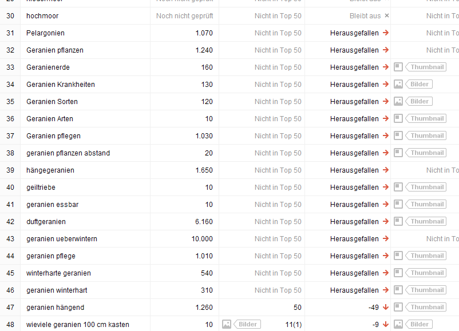
Task: Click the Thumbnail tag in winterharte geranien row
Action: [x=426, y=273]
